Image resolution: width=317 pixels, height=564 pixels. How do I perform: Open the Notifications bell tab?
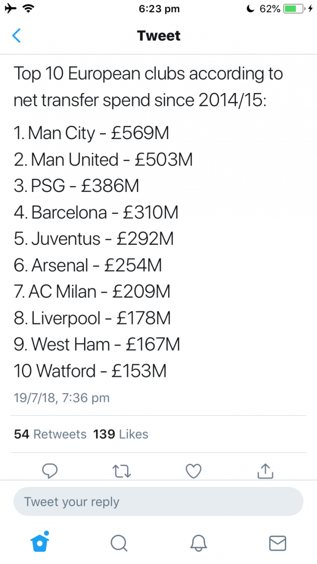198,543
